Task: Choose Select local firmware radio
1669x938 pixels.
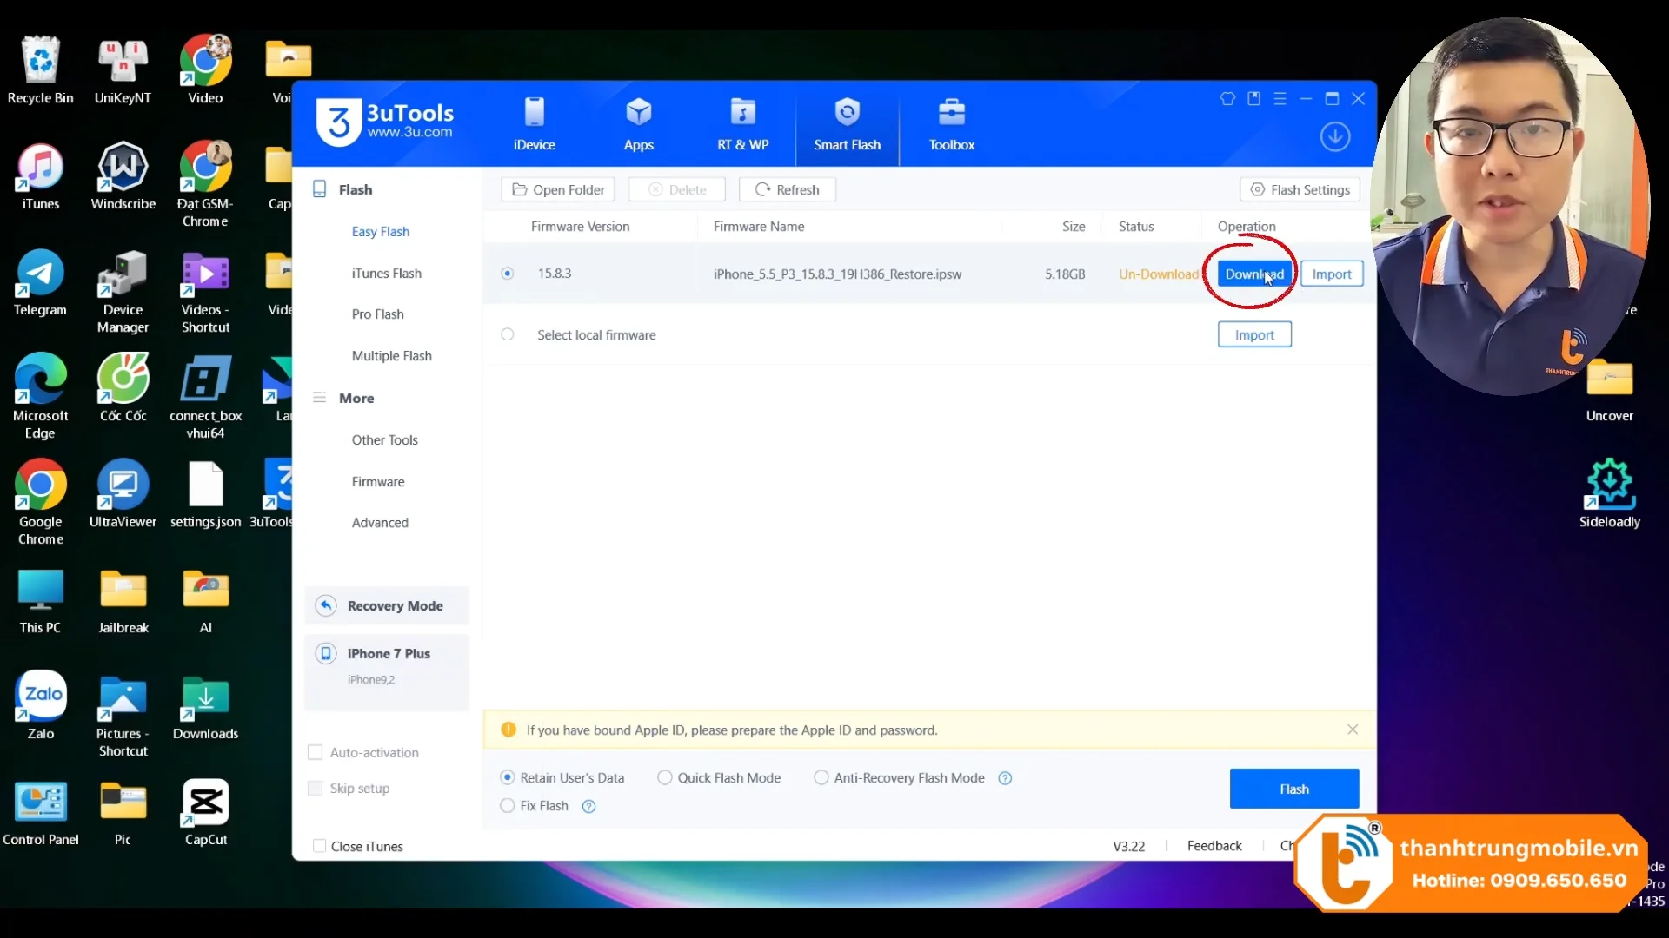Action: [x=508, y=334]
